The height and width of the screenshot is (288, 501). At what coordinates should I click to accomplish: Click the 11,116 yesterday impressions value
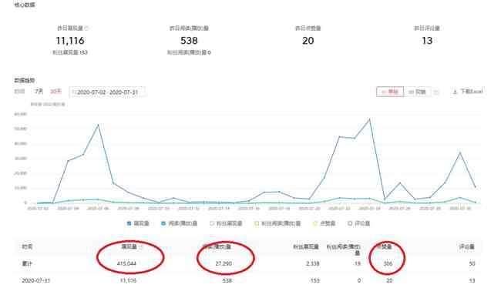coord(70,41)
